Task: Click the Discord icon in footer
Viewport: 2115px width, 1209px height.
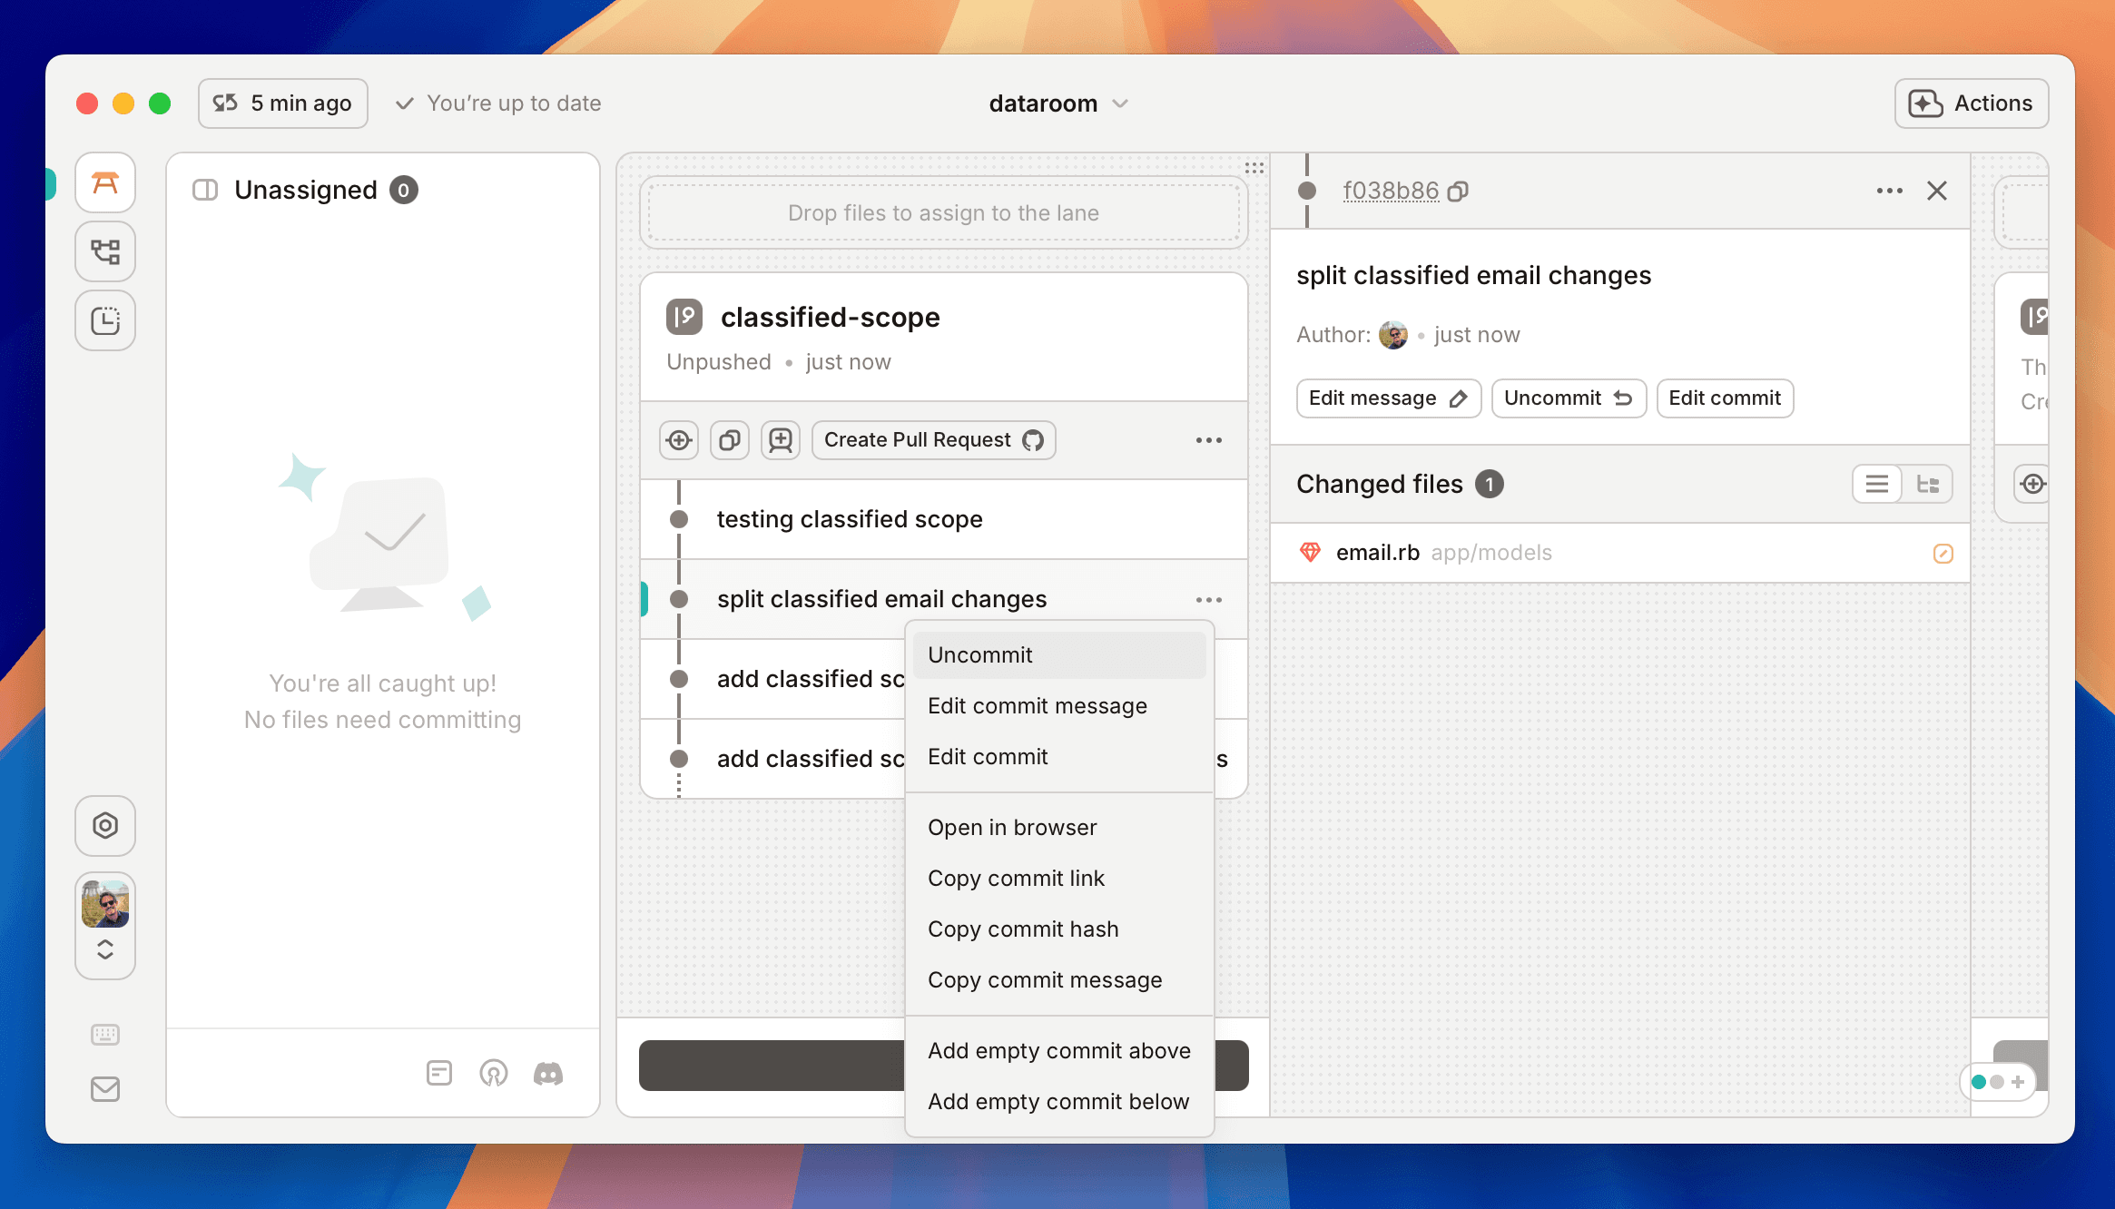Action: (x=547, y=1074)
